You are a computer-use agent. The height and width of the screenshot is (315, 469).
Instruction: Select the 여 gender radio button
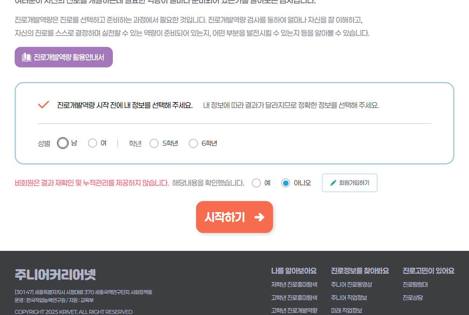92,143
